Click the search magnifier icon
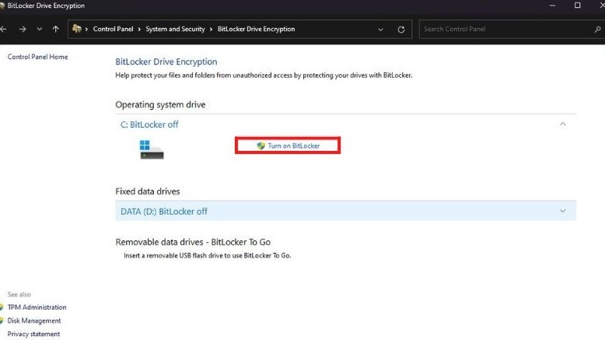 tap(597, 29)
